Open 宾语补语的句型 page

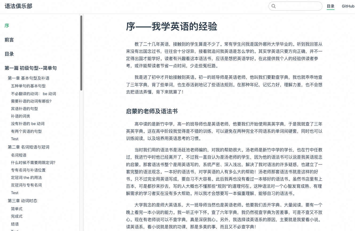[25, 109]
